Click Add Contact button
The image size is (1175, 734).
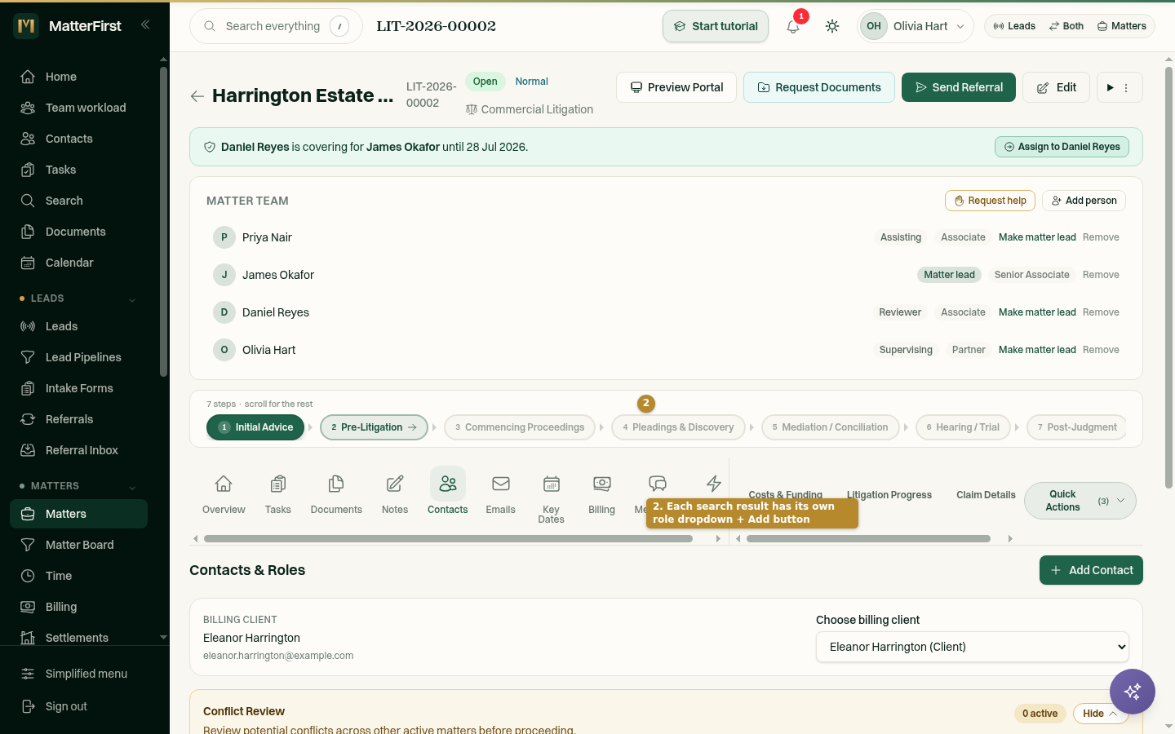pyautogui.click(x=1091, y=570)
